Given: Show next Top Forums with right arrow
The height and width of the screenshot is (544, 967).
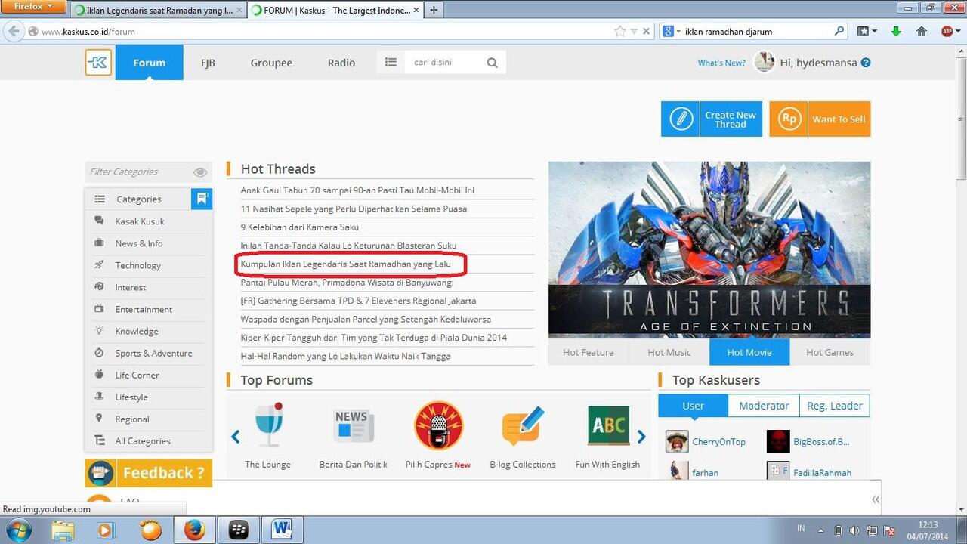Looking at the screenshot, I should (x=641, y=436).
